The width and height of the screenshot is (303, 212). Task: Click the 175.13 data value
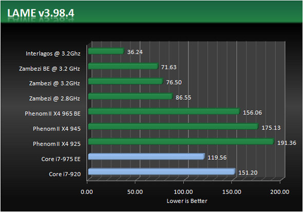(271, 128)
